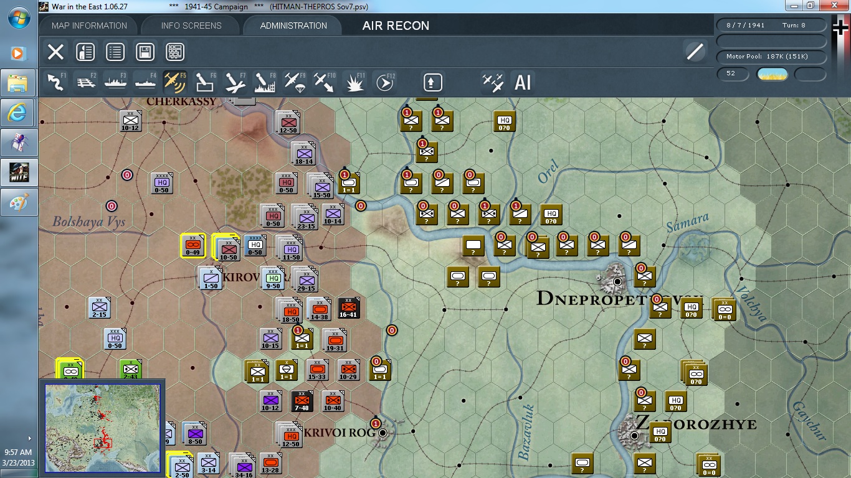Launch Internet Explorer from the taskbar
The width and height of the screenshot is (851, 478).
[x=18, y=113]
